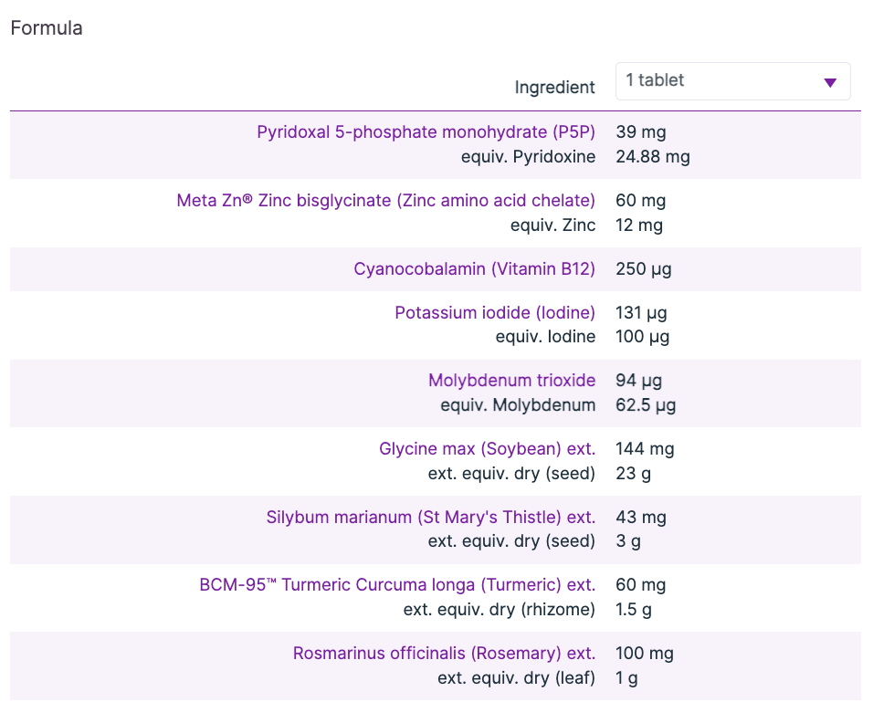Image resolution: width=873 pixels, height=723 pixels.
Task: Click Silybum marianum (St Mary's Thistle) link
Action: [430, 518]
